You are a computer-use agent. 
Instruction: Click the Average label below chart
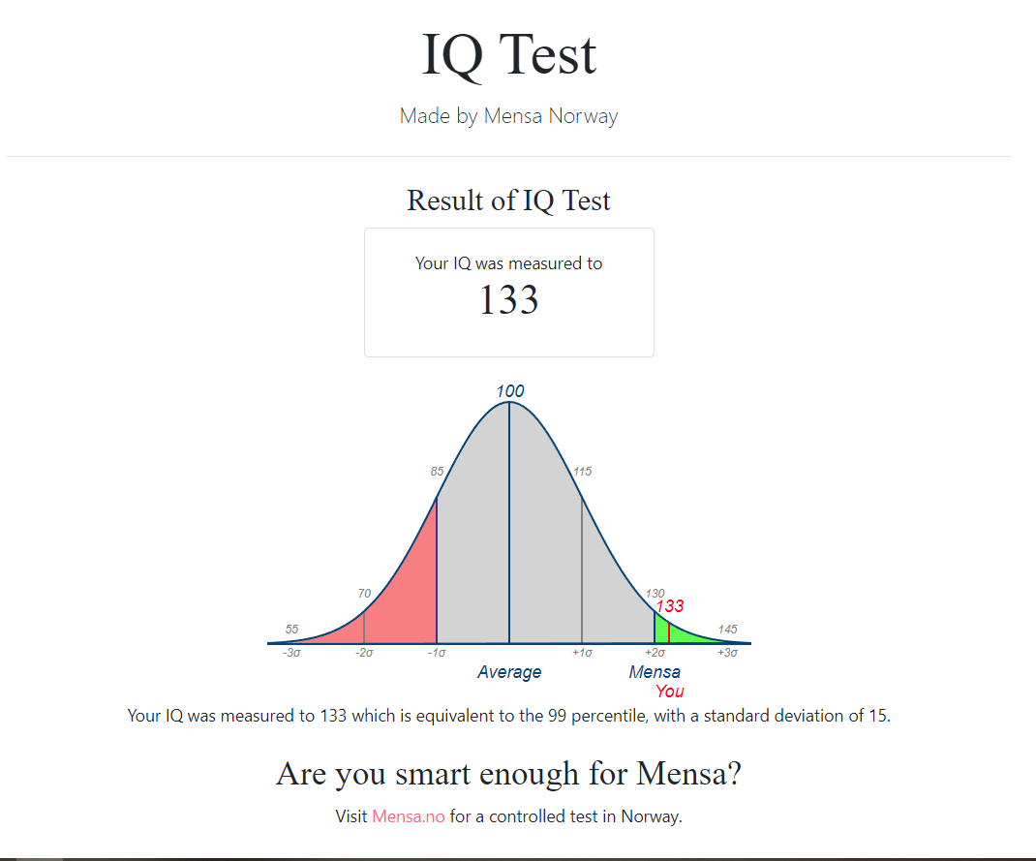pos(509,672)
